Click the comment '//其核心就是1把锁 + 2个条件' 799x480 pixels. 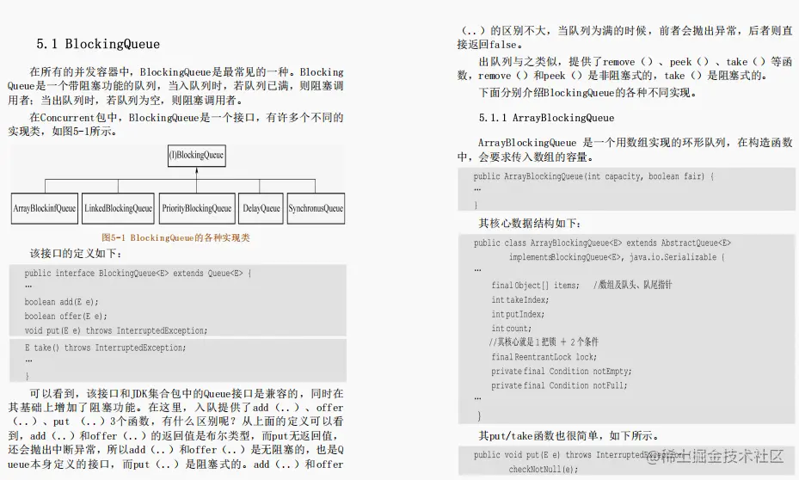click(544, 342)
